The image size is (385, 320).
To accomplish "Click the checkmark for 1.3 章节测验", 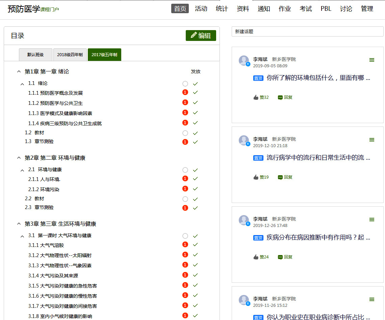I will pyautogui.click(x=195, y=142).
